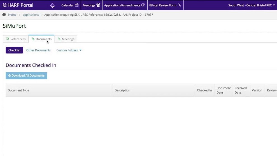Click the References tab edit icon
The height and width of the screenshot is (156, 277).
tap(8, 39)
